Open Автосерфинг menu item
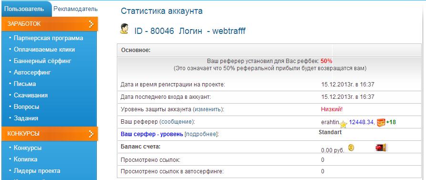The height and width of the screenshot is (180, 426). (32, 72)
